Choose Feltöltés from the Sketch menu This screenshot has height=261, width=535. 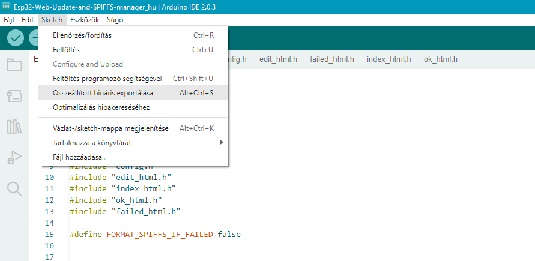coord(133,50)
